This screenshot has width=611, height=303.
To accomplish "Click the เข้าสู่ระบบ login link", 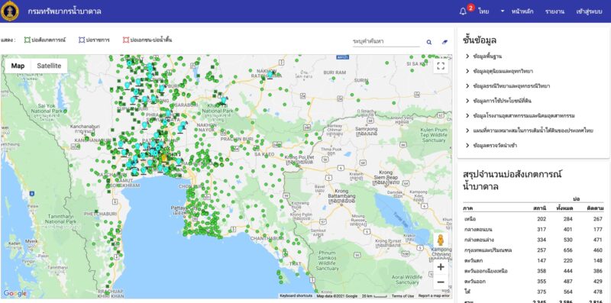I will coord(589,11).
